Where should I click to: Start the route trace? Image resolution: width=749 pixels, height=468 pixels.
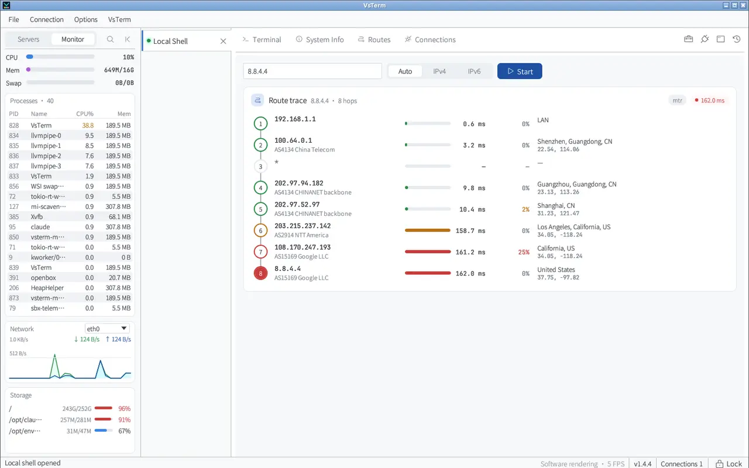[x=520, y=71]
